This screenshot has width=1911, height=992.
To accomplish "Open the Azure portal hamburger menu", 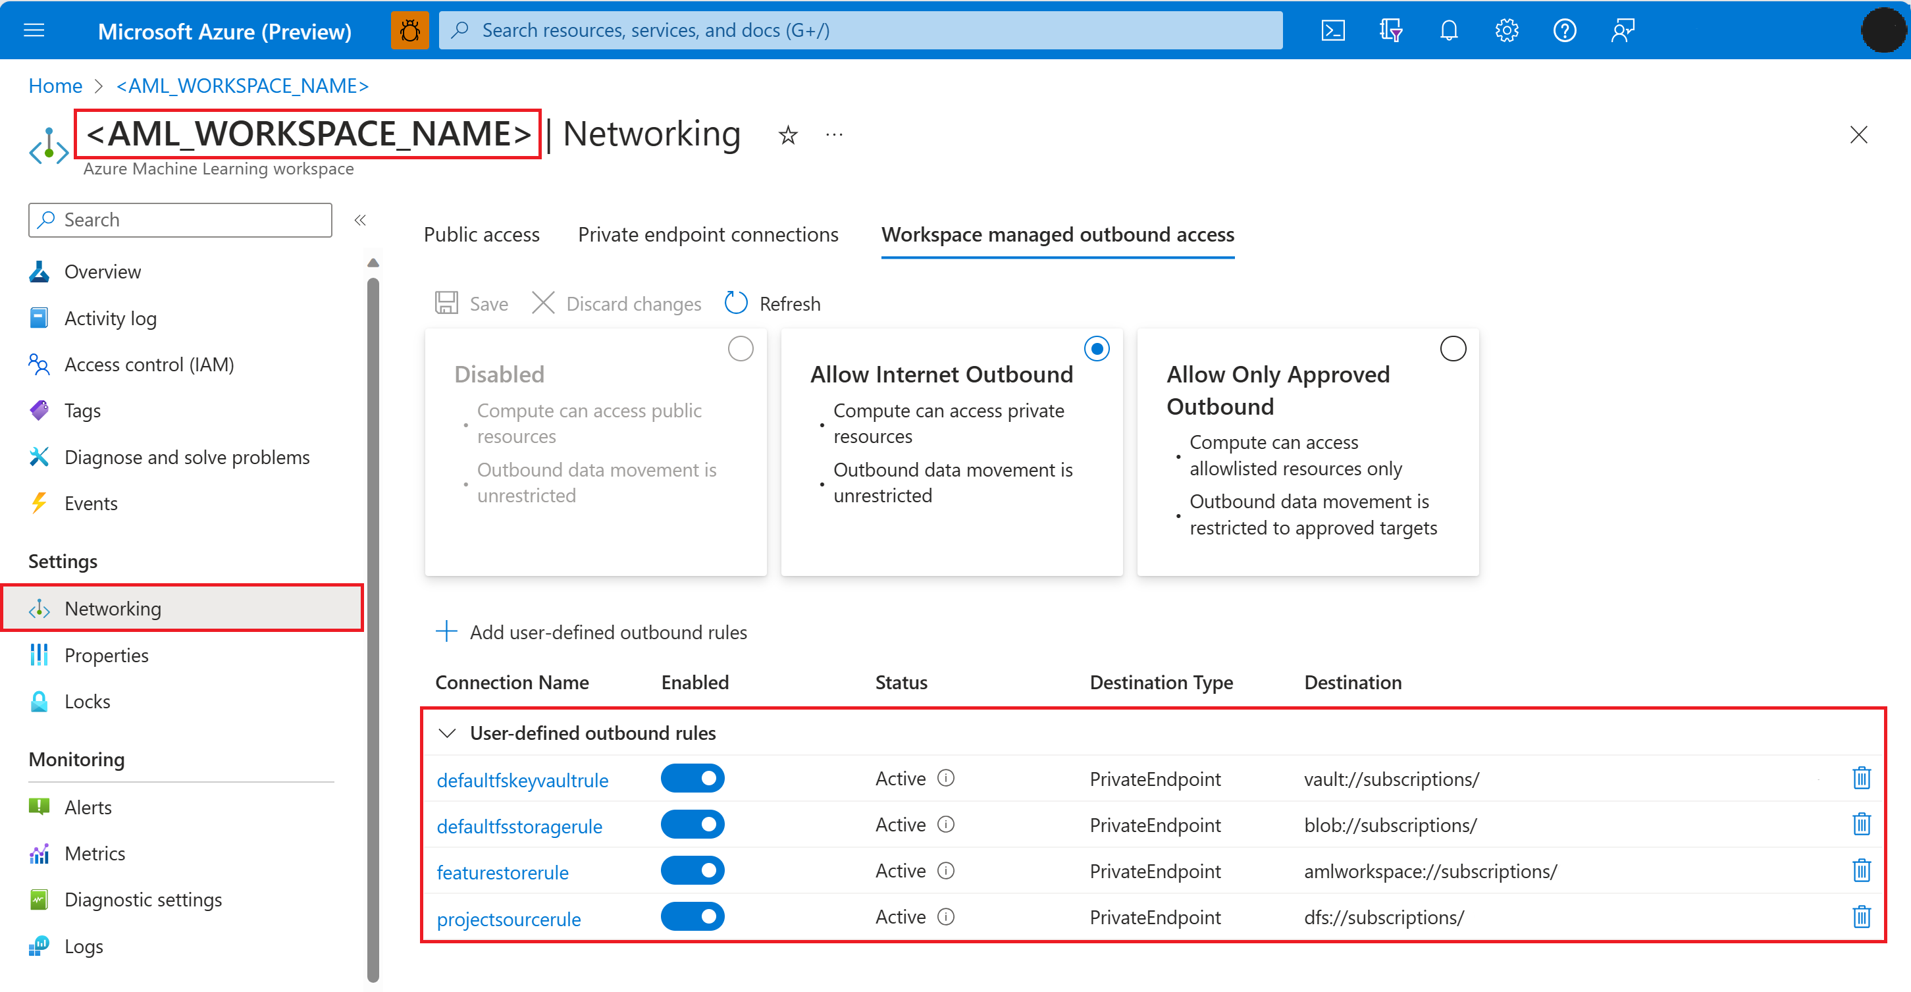I will [34, 30].
